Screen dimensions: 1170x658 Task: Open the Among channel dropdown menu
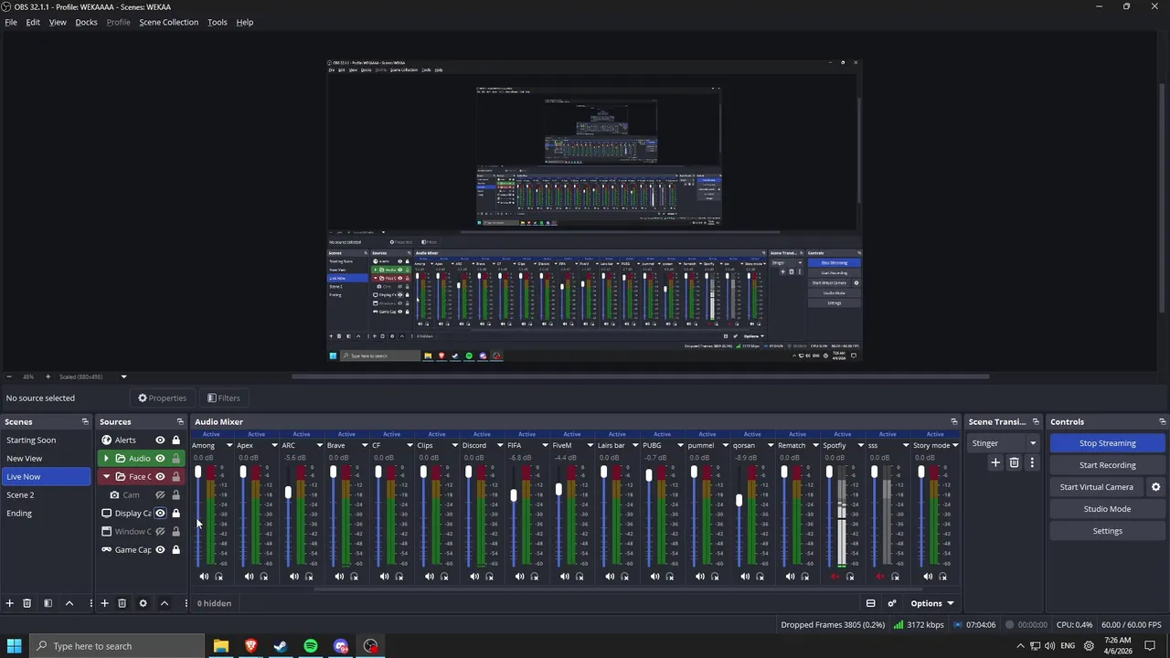tap(229, 446)
